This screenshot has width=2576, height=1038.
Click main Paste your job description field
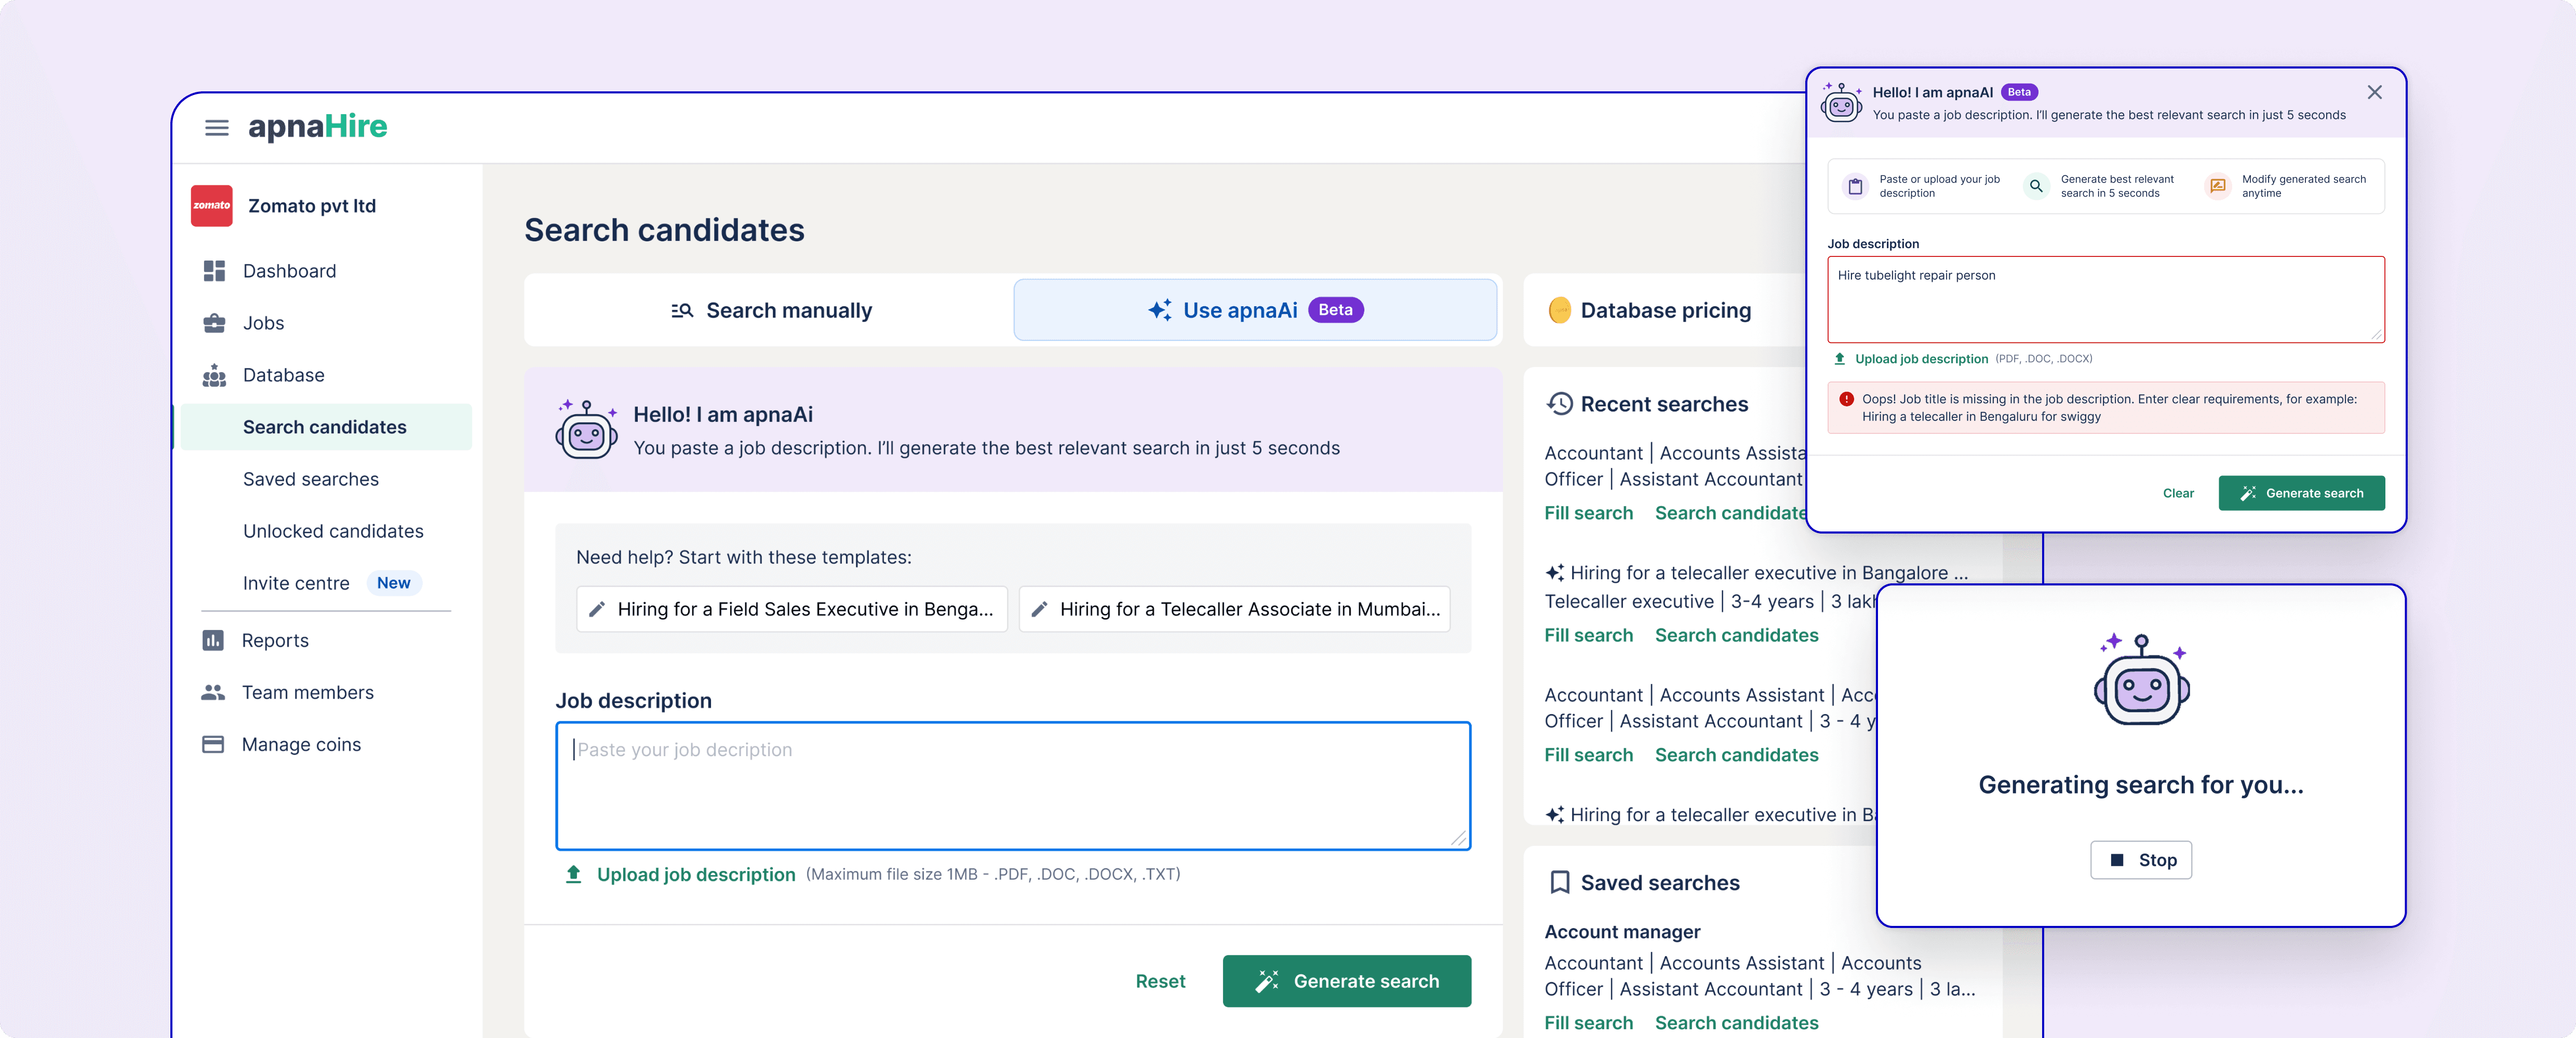point(1012,785)
